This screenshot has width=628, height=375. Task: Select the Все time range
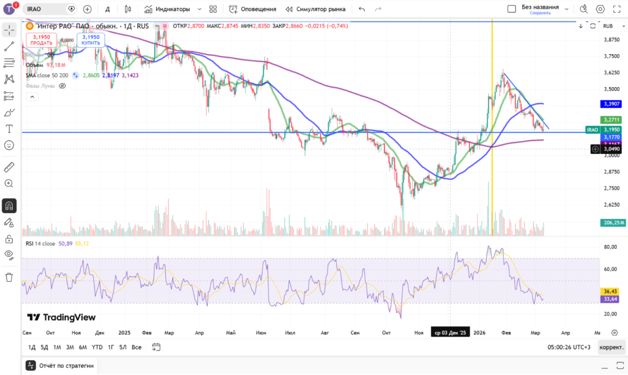pyautogui.click(x=136, y=347)
